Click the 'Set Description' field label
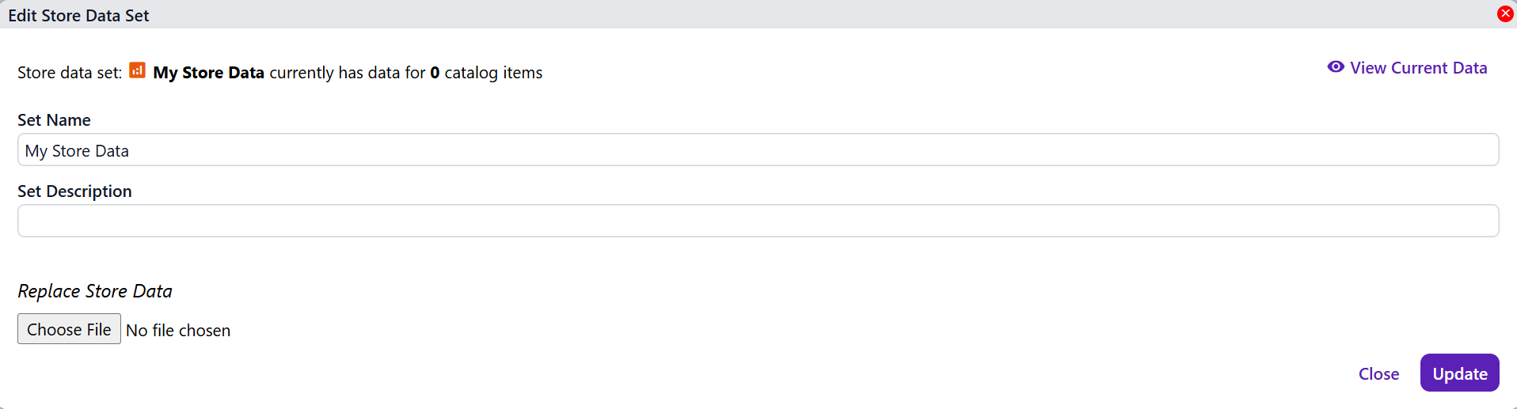This screenshot has height=409, width=1517. click(x=74, y=191)
